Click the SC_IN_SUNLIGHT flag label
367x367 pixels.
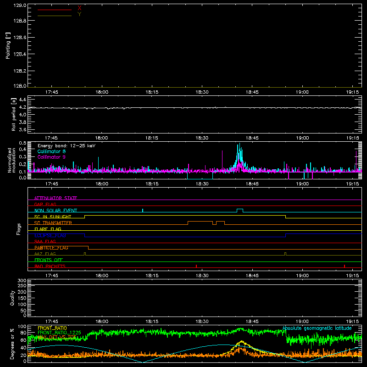tap(53, 217)
